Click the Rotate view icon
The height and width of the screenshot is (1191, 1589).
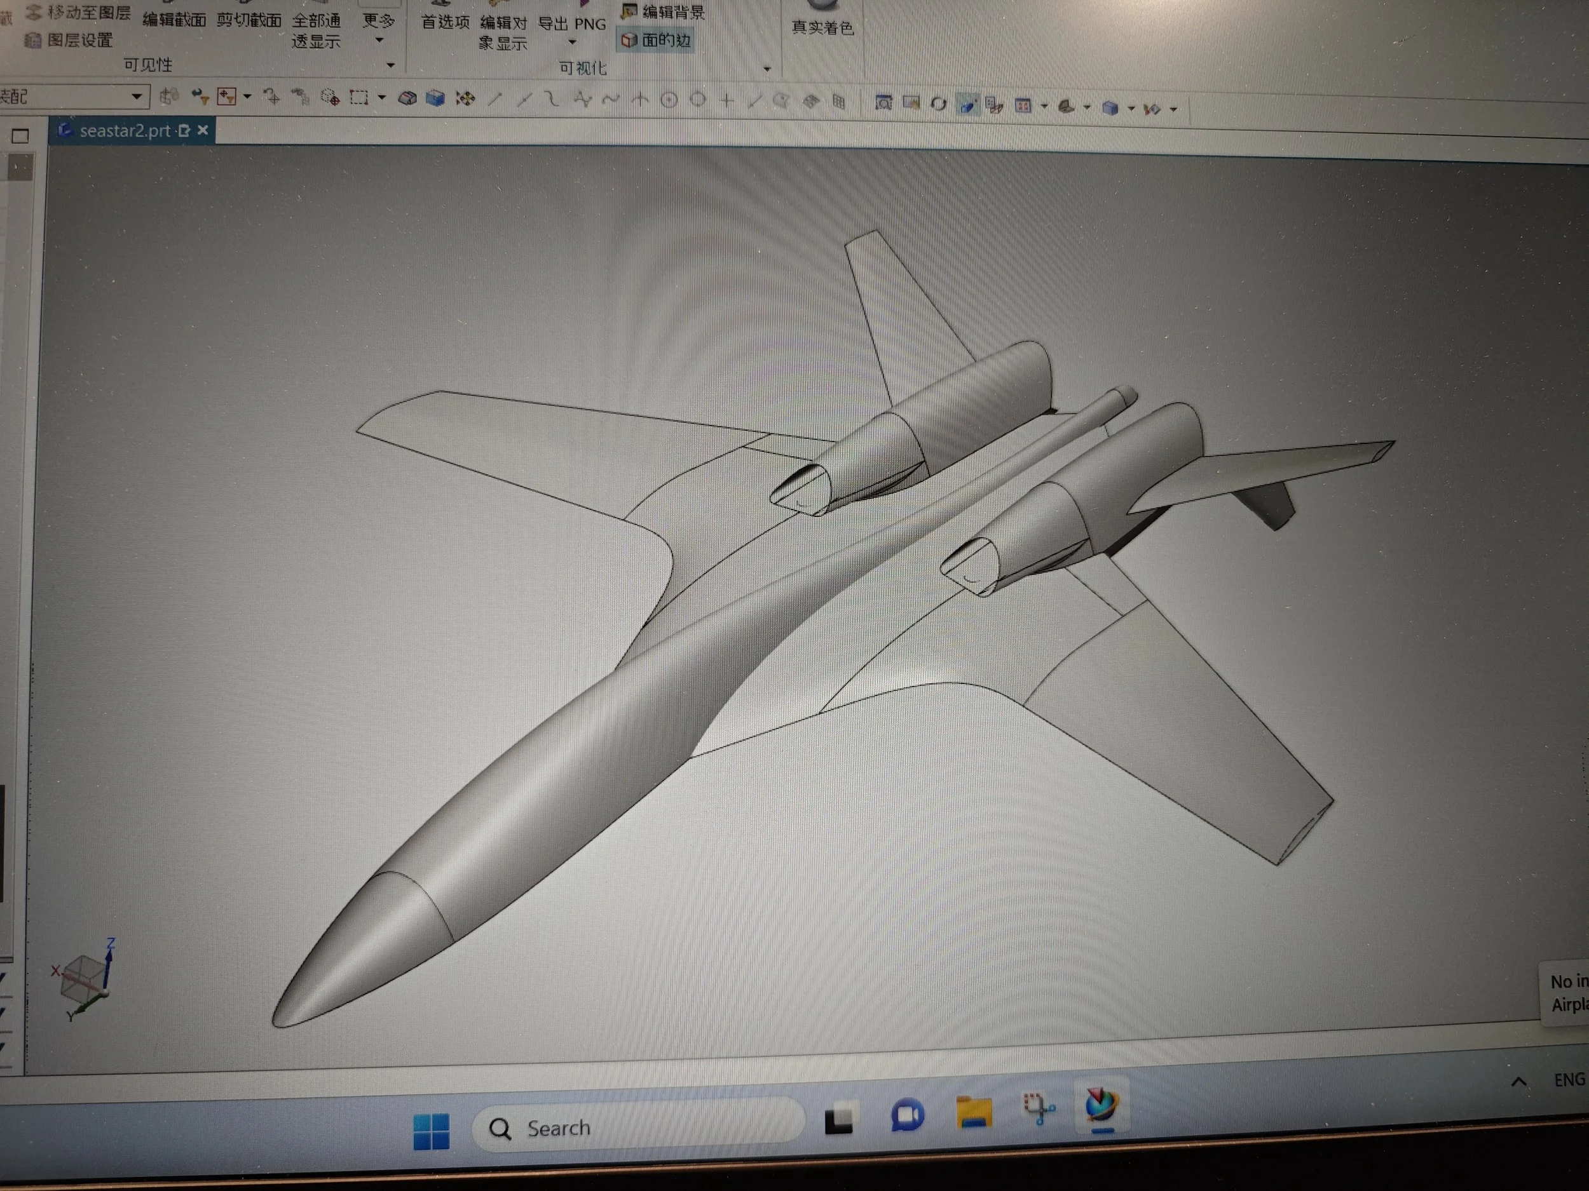[938, 104]
